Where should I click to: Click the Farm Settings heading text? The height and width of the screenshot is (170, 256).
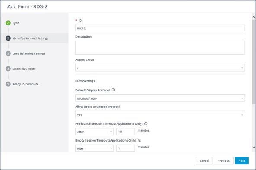pyautogui.click(x=85, y=81)
